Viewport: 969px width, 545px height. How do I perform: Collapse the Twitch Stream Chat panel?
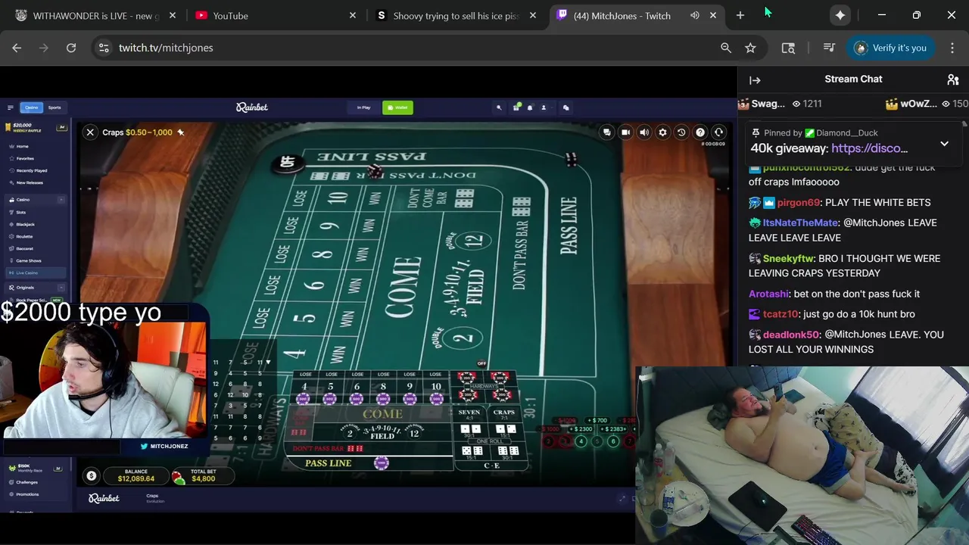(755, 79)
